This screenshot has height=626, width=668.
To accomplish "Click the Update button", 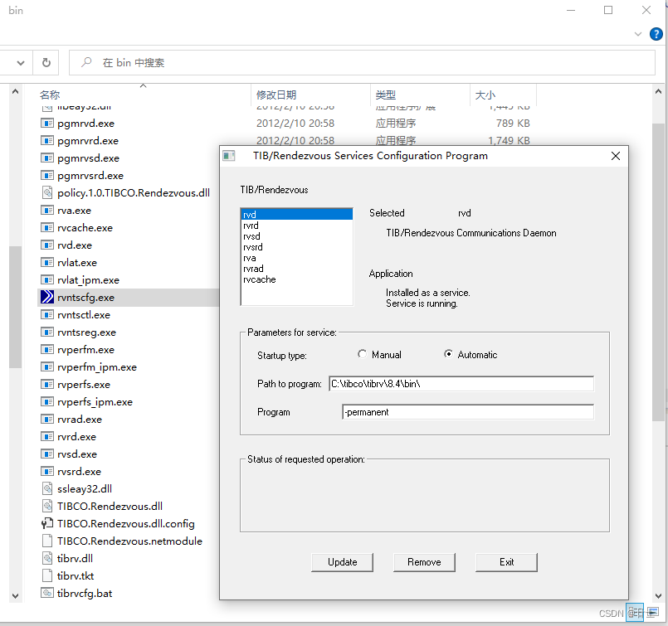I will tap(342, 562).
